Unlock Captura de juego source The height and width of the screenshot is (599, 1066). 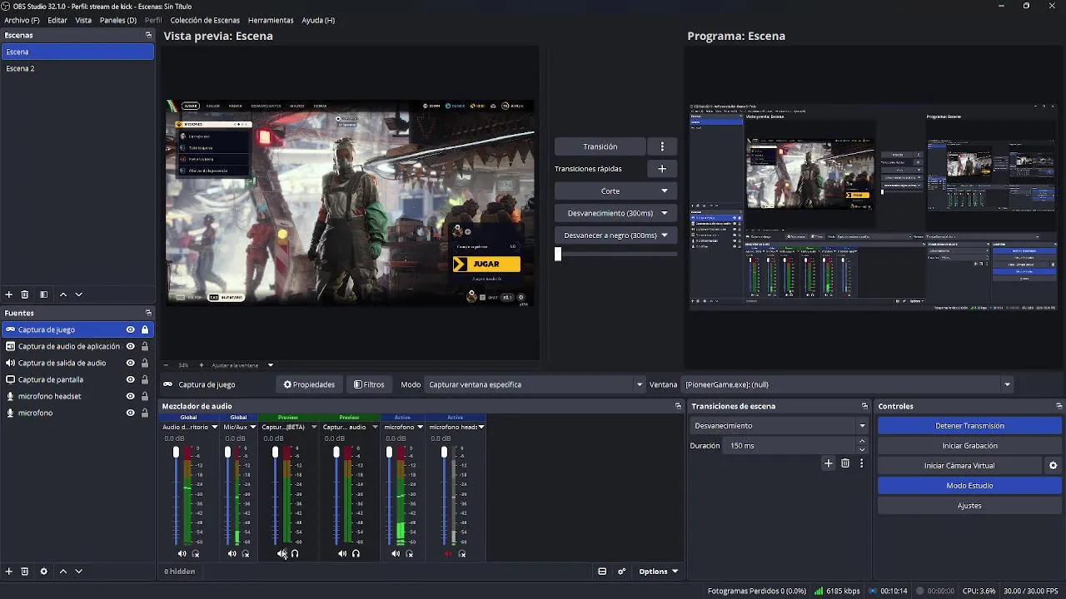[145, 329]
